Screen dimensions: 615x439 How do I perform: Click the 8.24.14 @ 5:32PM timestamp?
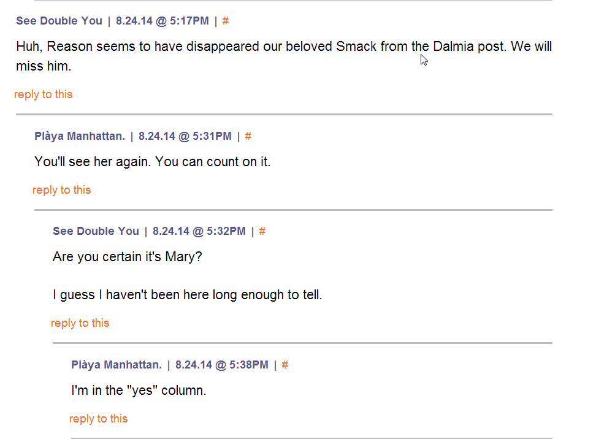pos(199,231)
